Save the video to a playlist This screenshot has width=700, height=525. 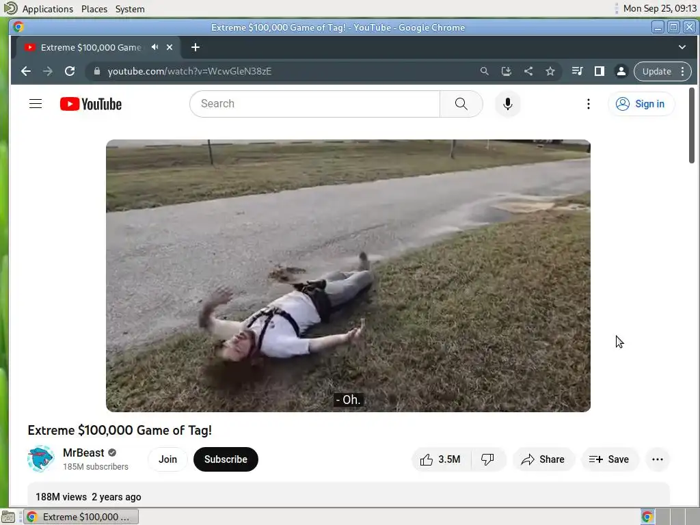point(609,459)
